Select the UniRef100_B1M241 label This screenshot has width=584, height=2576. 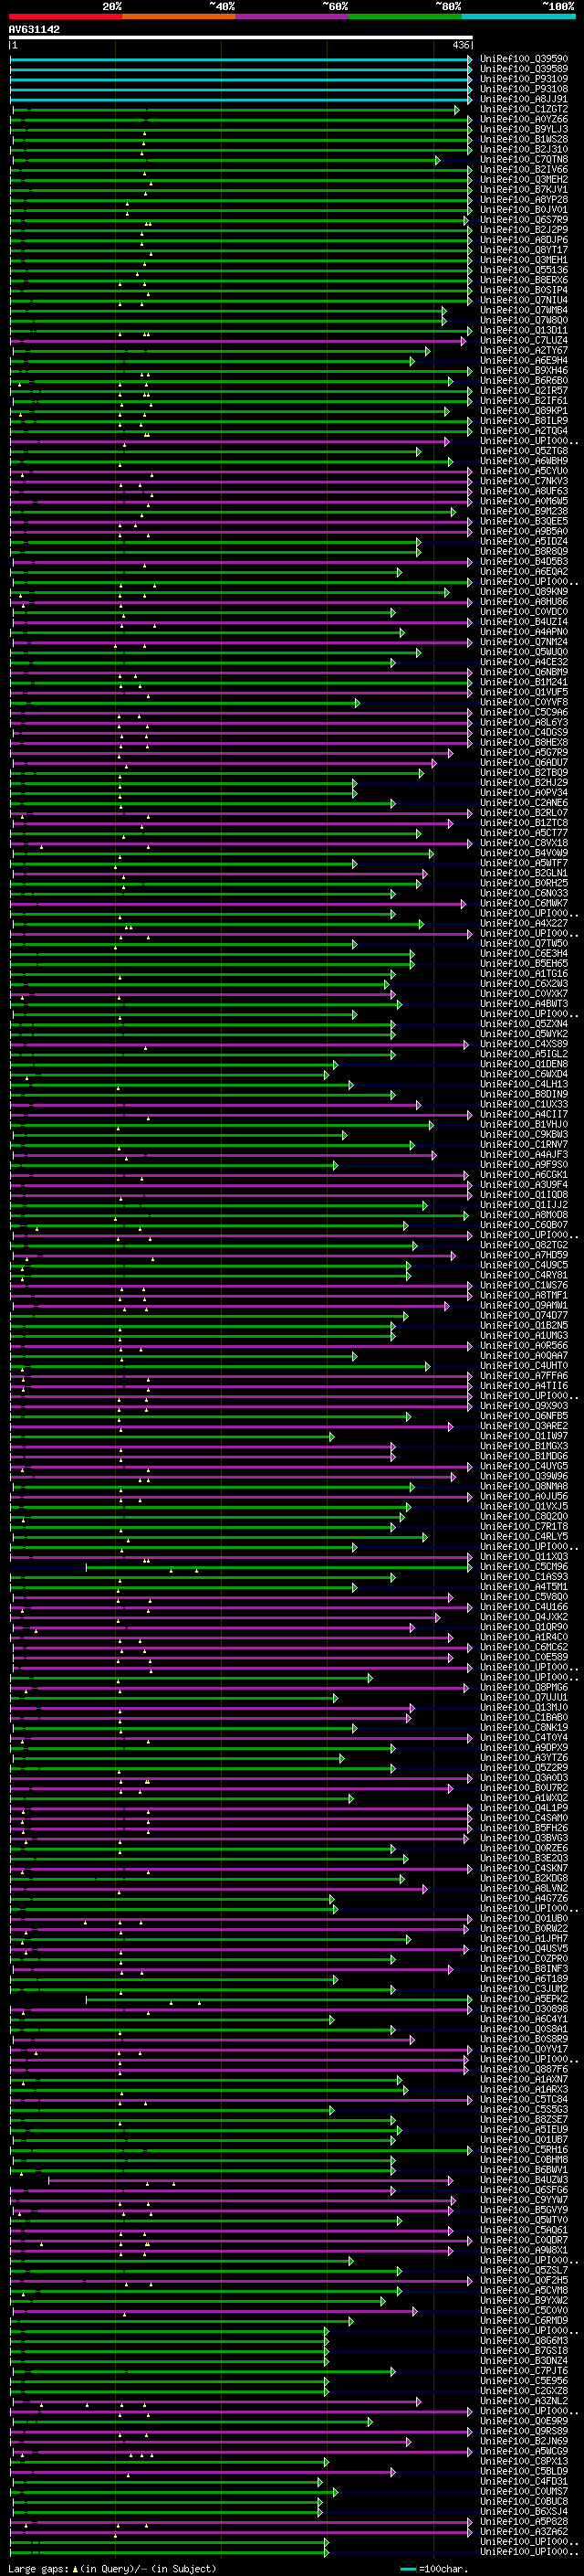pyautogui.click(x=524, y=682)
